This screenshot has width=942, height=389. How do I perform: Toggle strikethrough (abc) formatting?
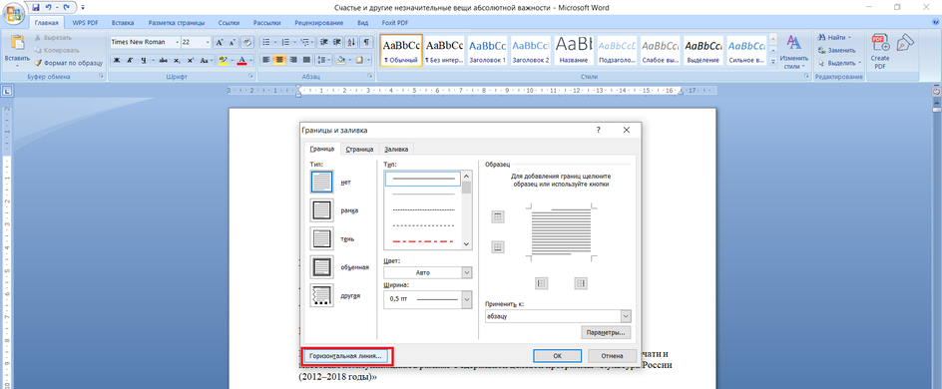pos(163,60)
